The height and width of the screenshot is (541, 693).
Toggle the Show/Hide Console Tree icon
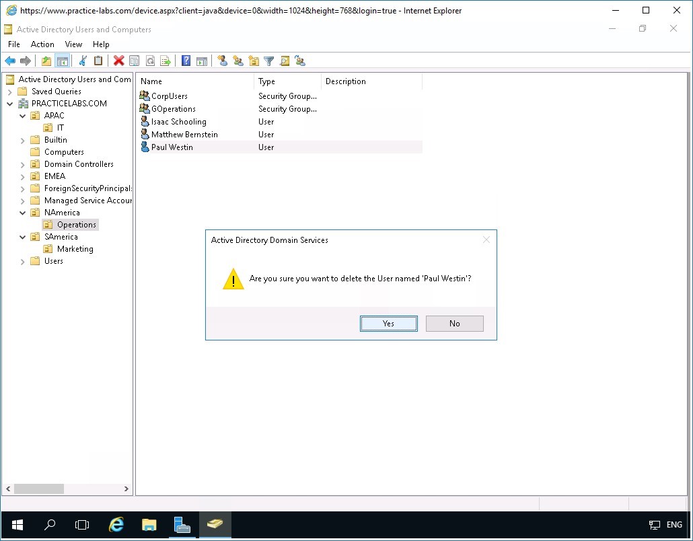[x=63, y=61]
